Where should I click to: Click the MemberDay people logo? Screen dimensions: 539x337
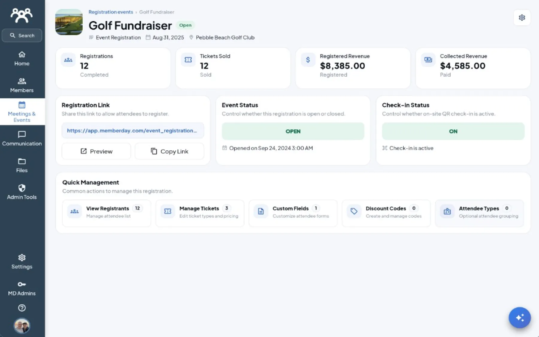click(x=22, y=15)
